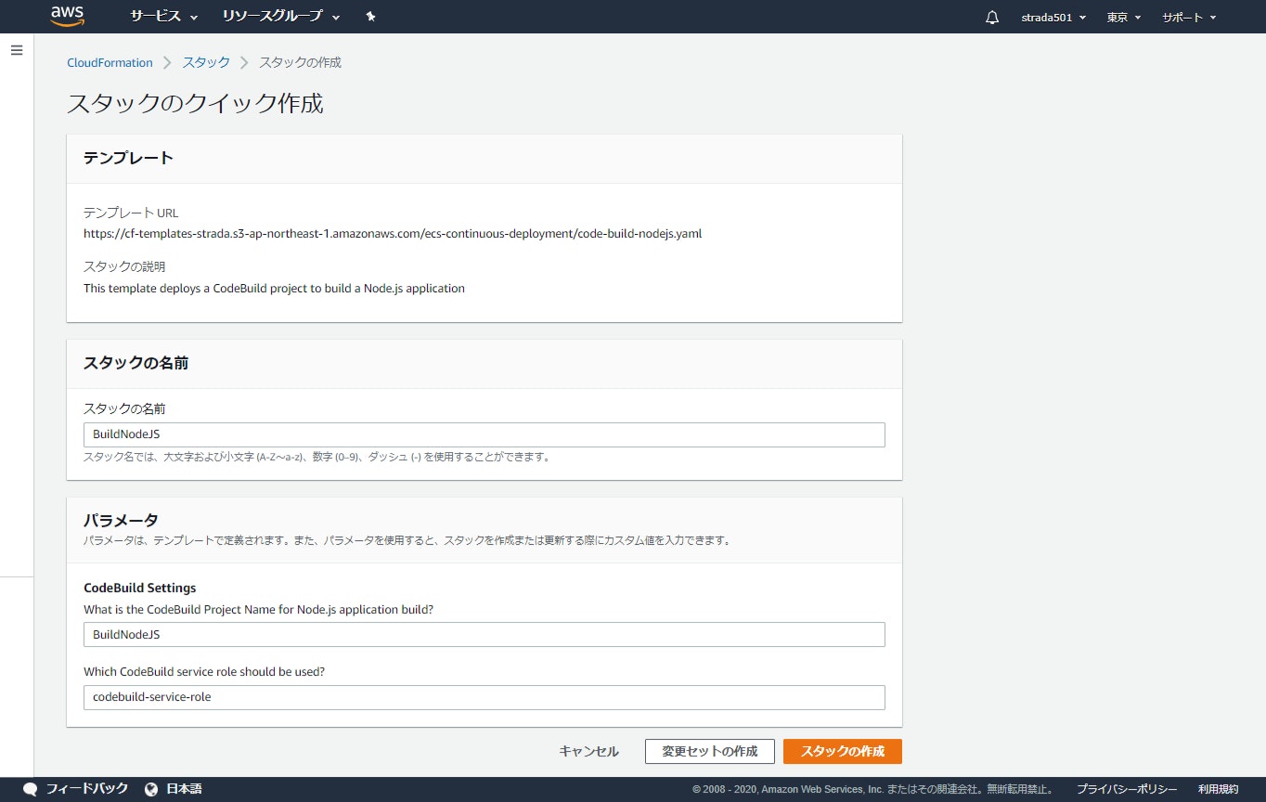Click the globe icon next to 日本語

pos(150,788)
